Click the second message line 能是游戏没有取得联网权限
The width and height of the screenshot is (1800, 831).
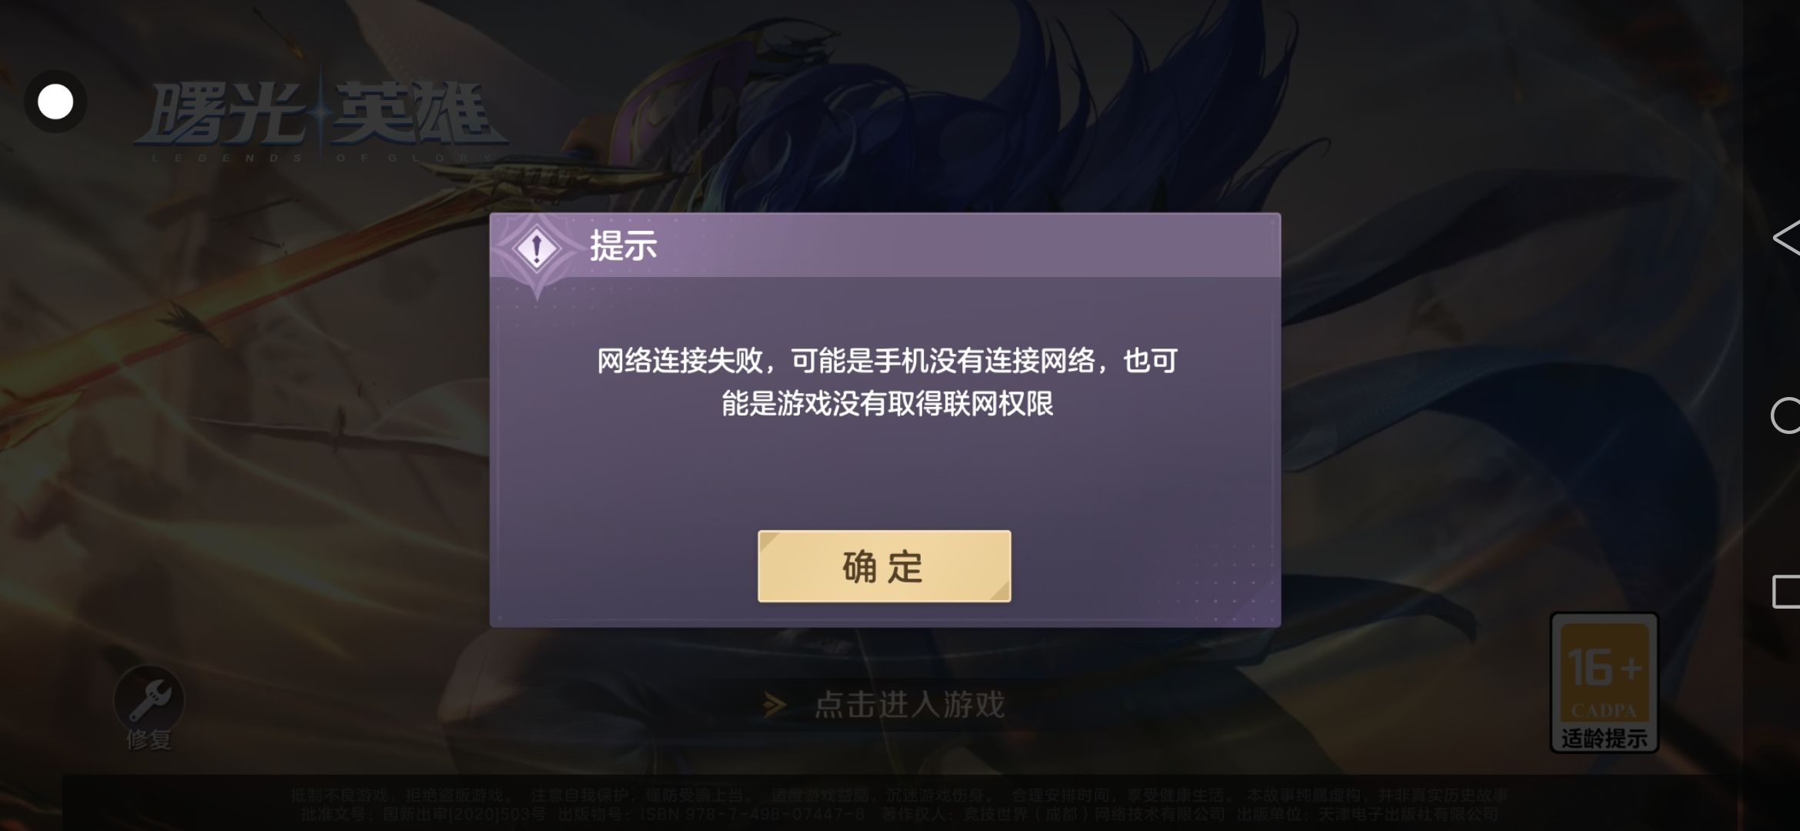point(887,403)
